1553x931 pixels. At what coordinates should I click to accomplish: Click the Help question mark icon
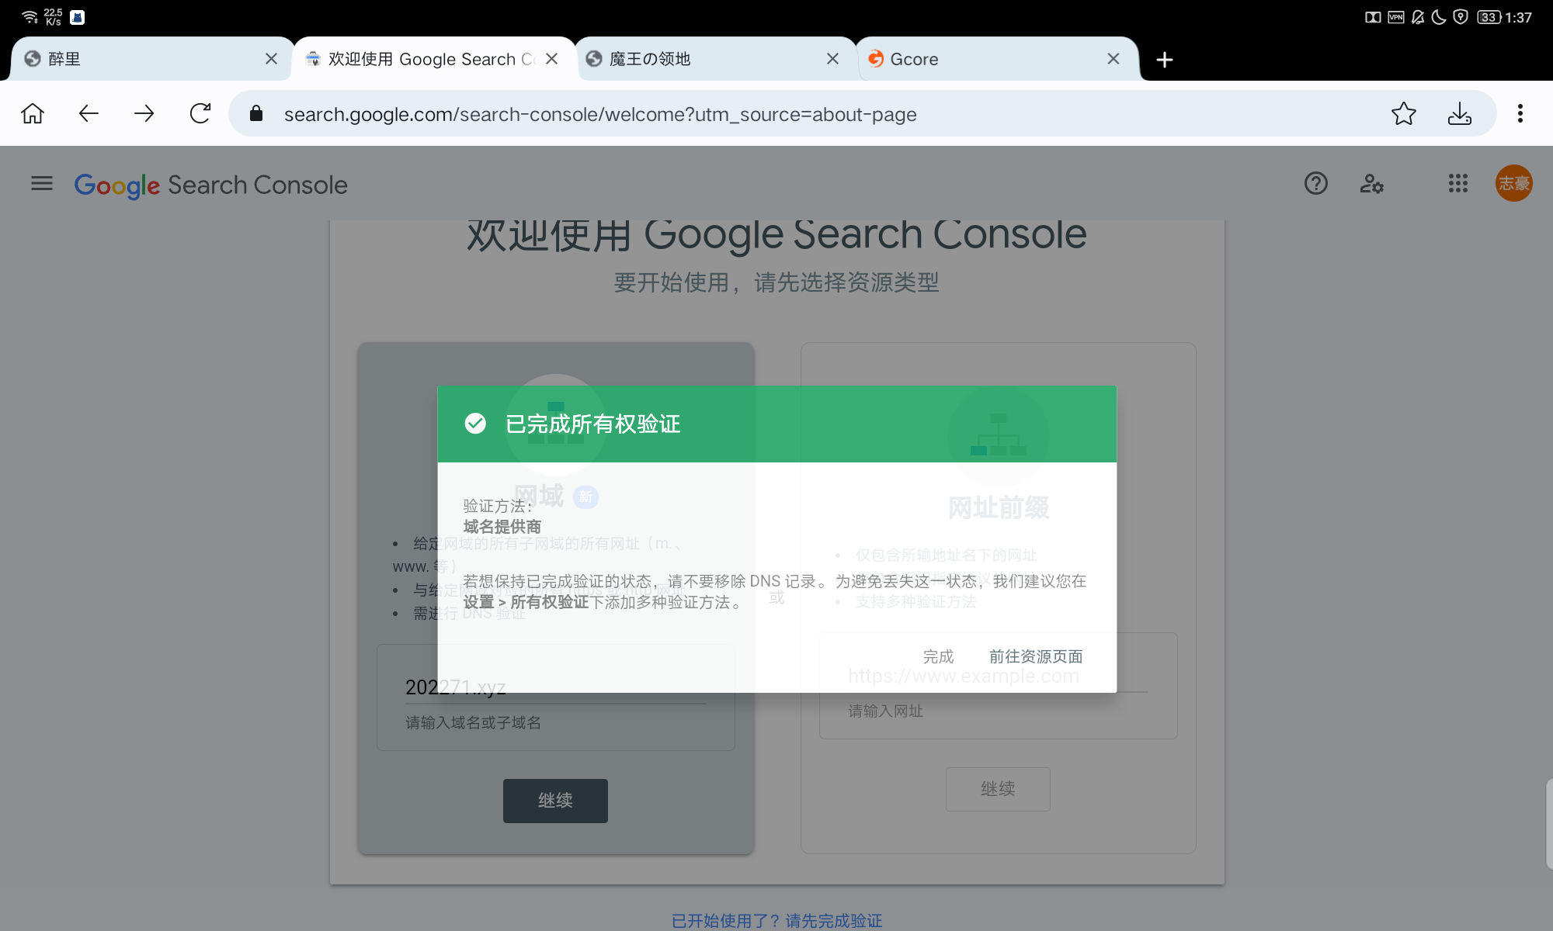pyautogui.click(x=1315, y=184)
